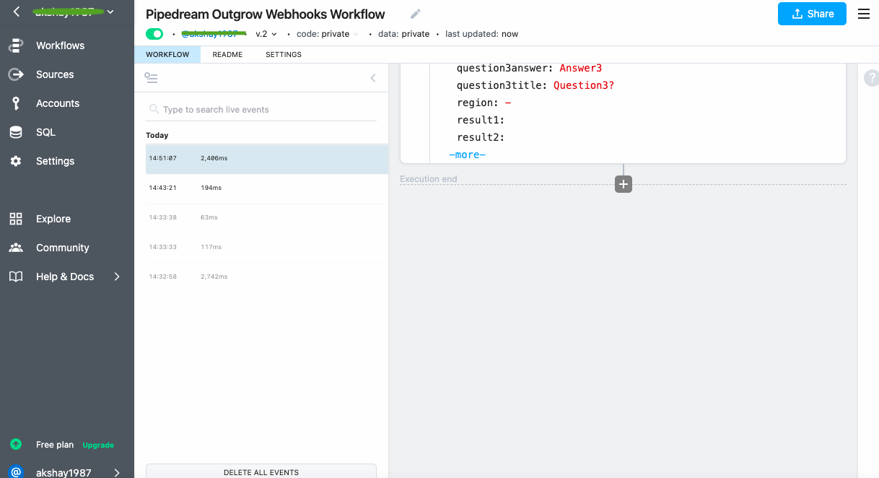
Task: Click the event list filter icon
Action: (x=151, y=78)
